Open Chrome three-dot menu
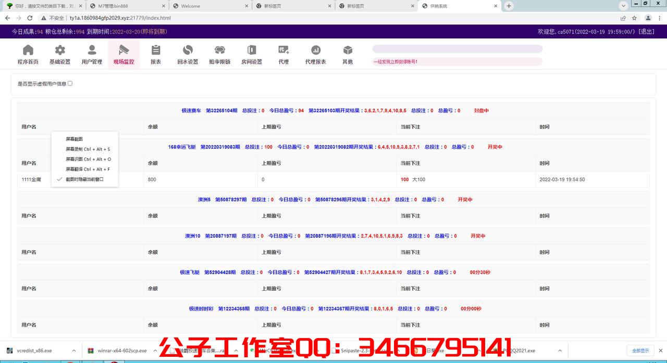The height and width of the screenshot is (363, 667). tap(660, 18)
